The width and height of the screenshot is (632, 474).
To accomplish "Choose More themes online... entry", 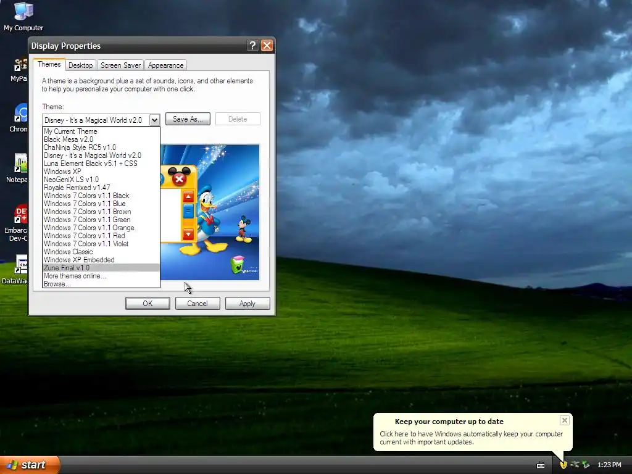I will (101, 276).
